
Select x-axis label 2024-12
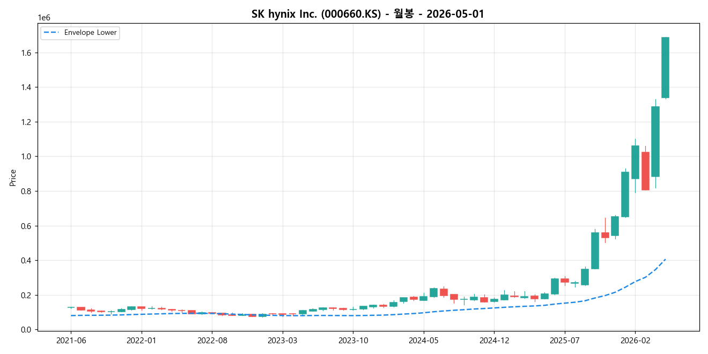(x=495, y=340)
